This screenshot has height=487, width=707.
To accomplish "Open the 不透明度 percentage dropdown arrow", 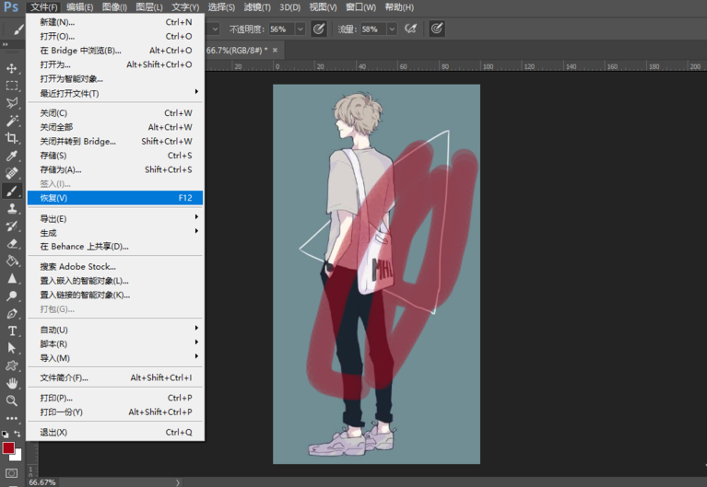I will [300, 29].
